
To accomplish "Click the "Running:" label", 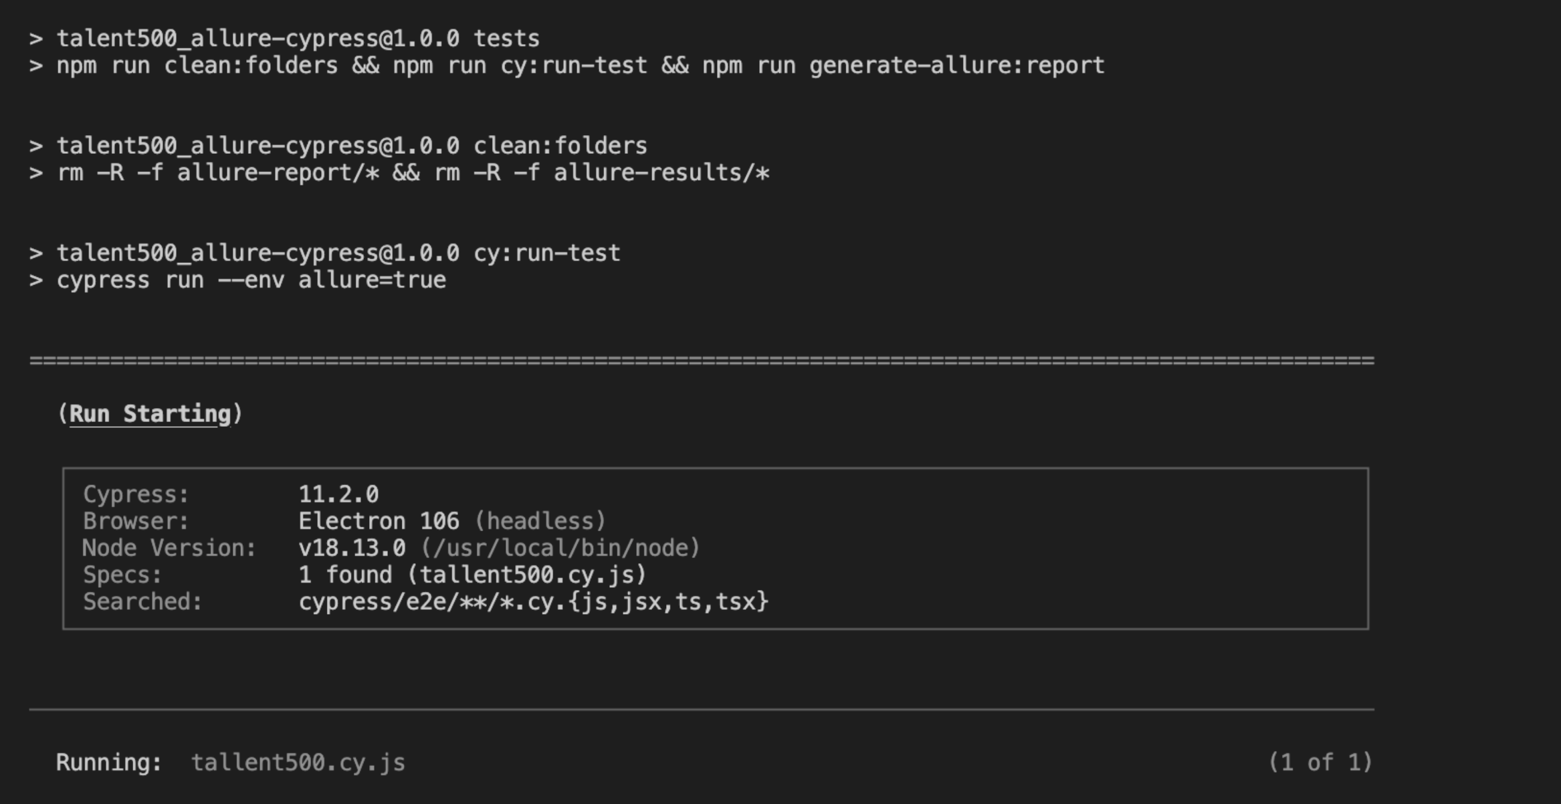I will coord(109,763).
